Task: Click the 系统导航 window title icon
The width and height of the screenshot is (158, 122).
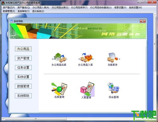Action: [11, 21]
